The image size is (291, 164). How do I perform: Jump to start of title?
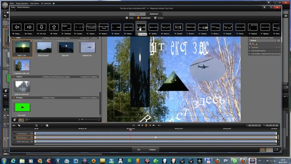139,125
